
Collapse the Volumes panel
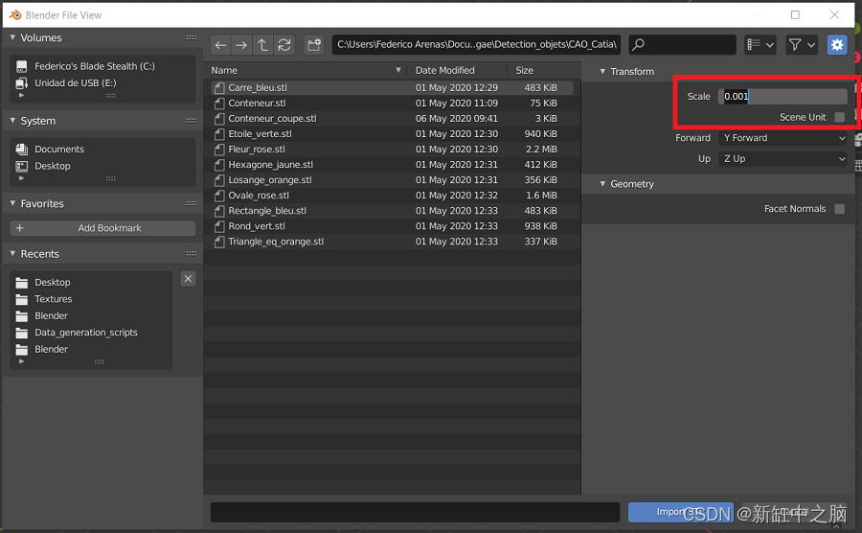coord(12,37)
